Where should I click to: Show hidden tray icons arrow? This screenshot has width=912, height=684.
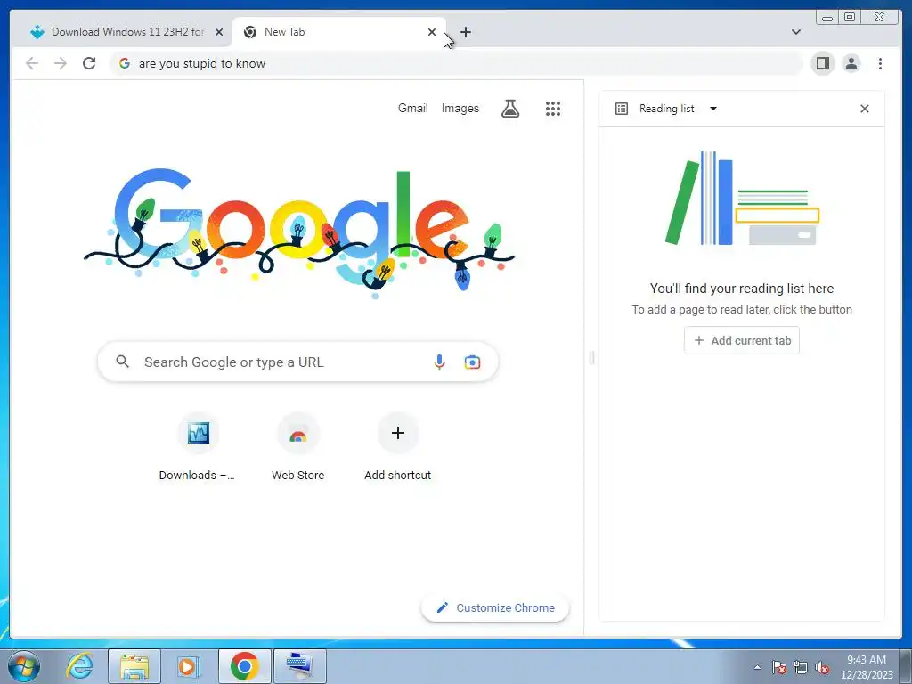pos(757,667)
